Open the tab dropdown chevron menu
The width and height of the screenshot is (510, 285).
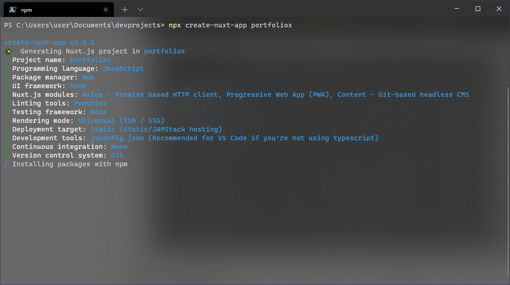(140, 9)
